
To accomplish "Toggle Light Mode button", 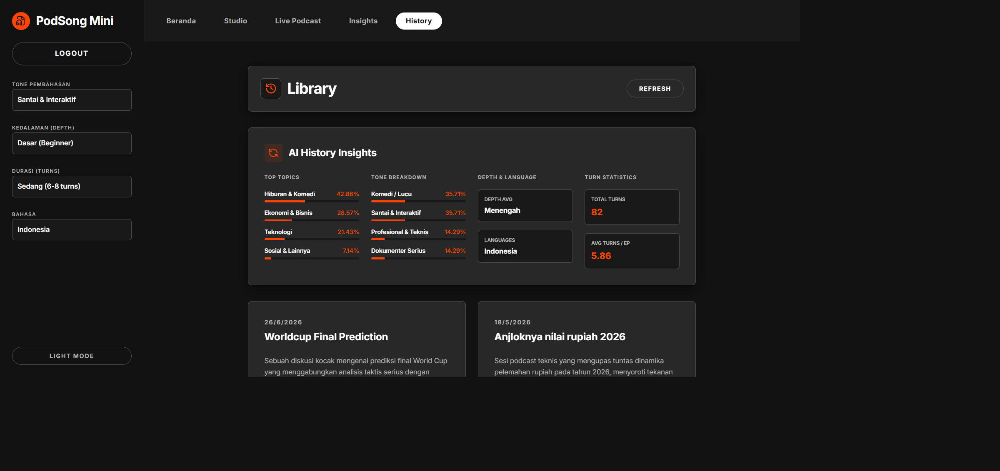I will [x=72, y=356].
